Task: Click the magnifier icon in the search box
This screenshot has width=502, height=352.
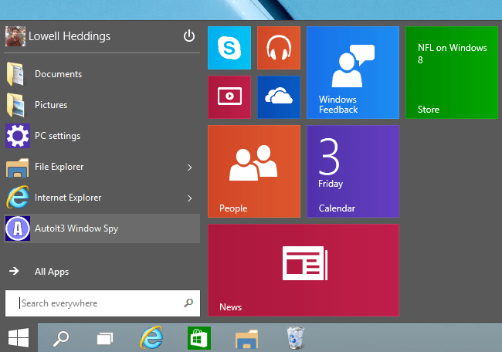Action: pos(188,303)
